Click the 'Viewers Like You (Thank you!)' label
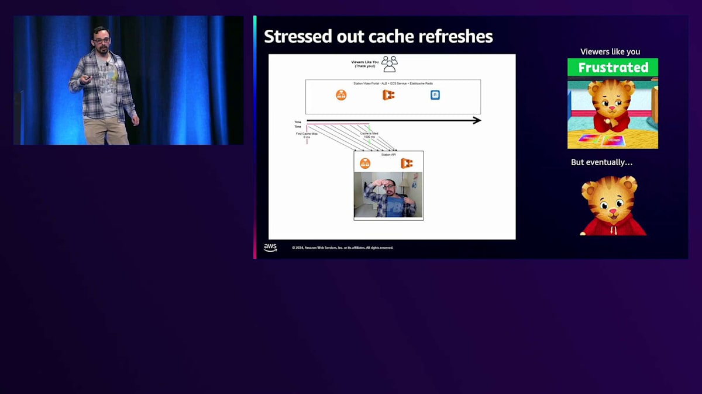This screenshot has height=394, width=702. (365, 64)
